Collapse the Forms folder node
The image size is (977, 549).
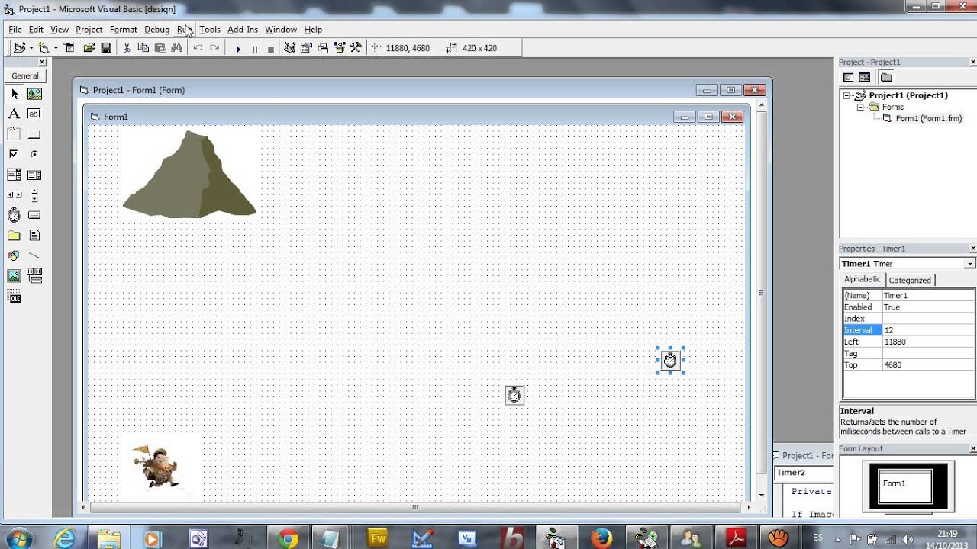point(859,107)
